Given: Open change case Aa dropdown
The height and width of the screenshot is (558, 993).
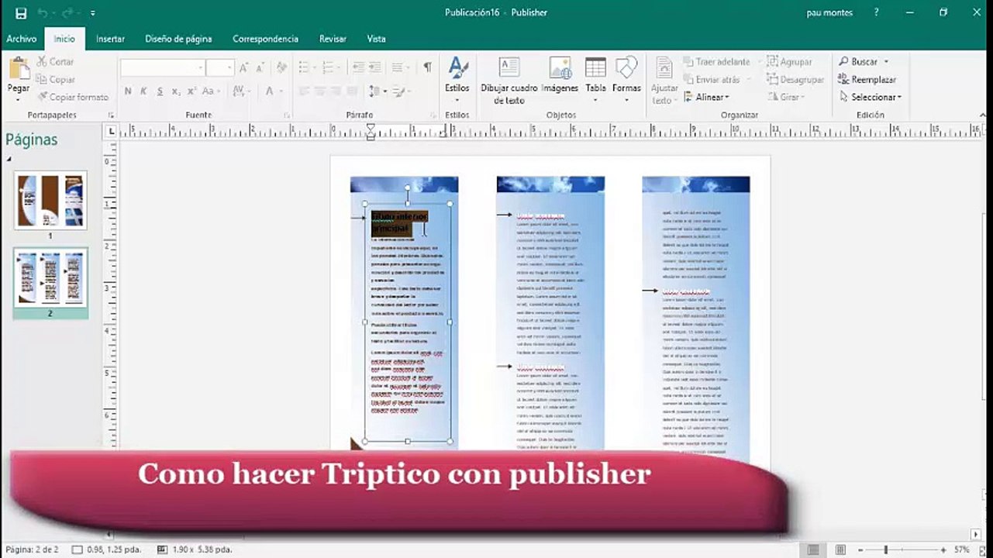Looking at the screenshot, I should coord(212,91).
